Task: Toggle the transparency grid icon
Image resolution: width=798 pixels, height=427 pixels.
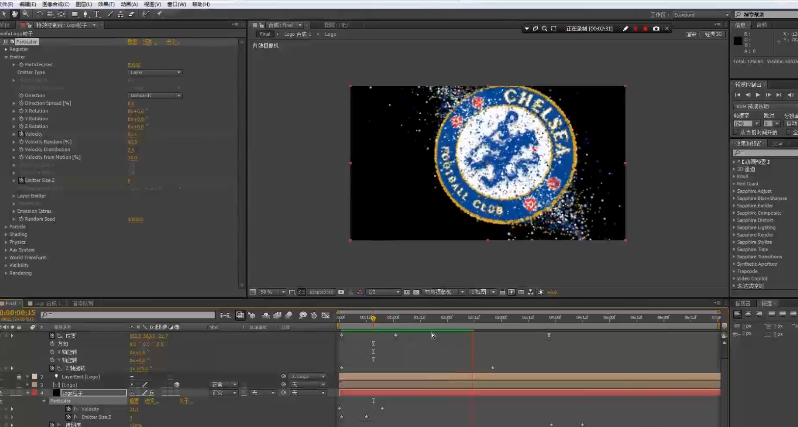Action: [x=416, y=292]
